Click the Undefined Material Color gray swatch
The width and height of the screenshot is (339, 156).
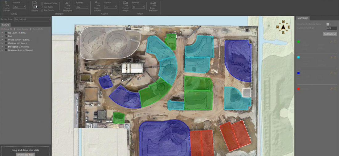coord(328,24)
